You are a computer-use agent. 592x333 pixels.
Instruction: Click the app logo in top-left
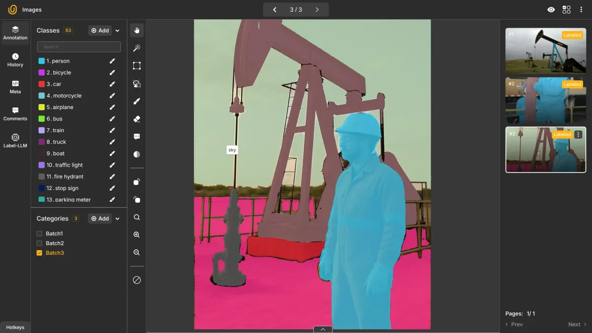tap(12, 9)
